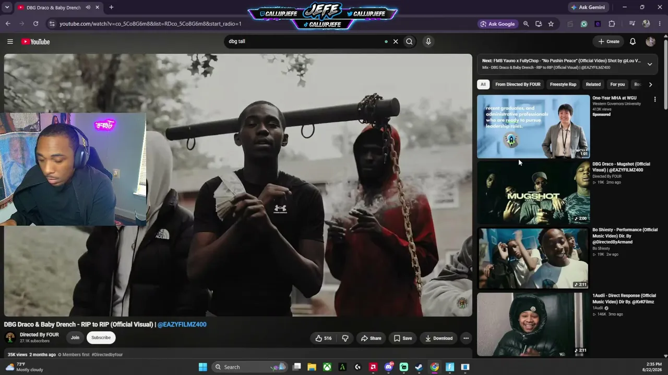The image size is (668, 375).
Task: Open the taskbar clock and date
Action: tap(653, 367)
